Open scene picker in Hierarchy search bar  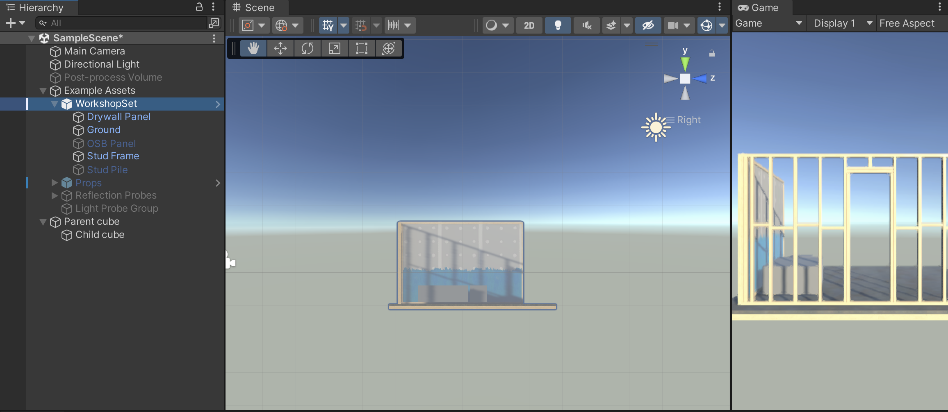click(214, 23)
